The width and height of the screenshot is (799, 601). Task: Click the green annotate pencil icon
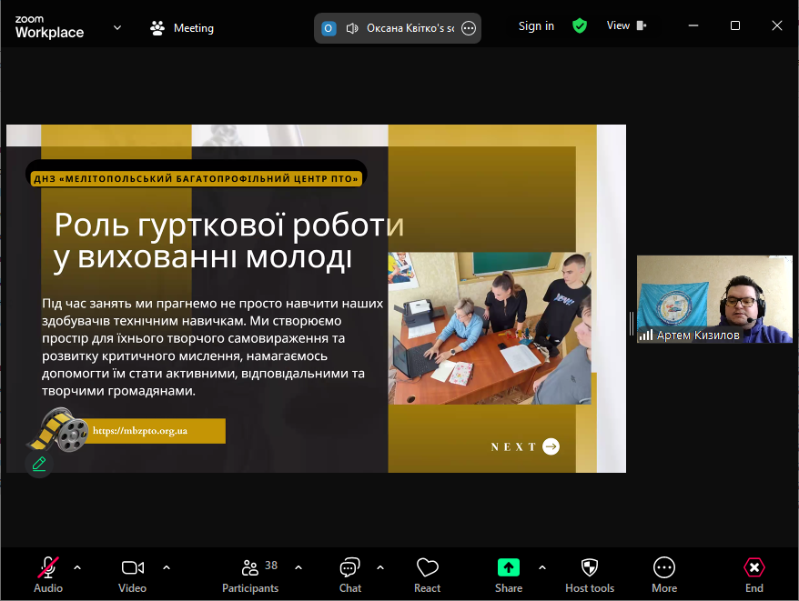pyautogui.click(x=39, y=464)
